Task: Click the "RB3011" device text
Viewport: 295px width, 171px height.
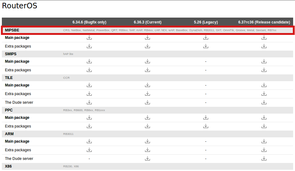Action: [x=68, y=134]
